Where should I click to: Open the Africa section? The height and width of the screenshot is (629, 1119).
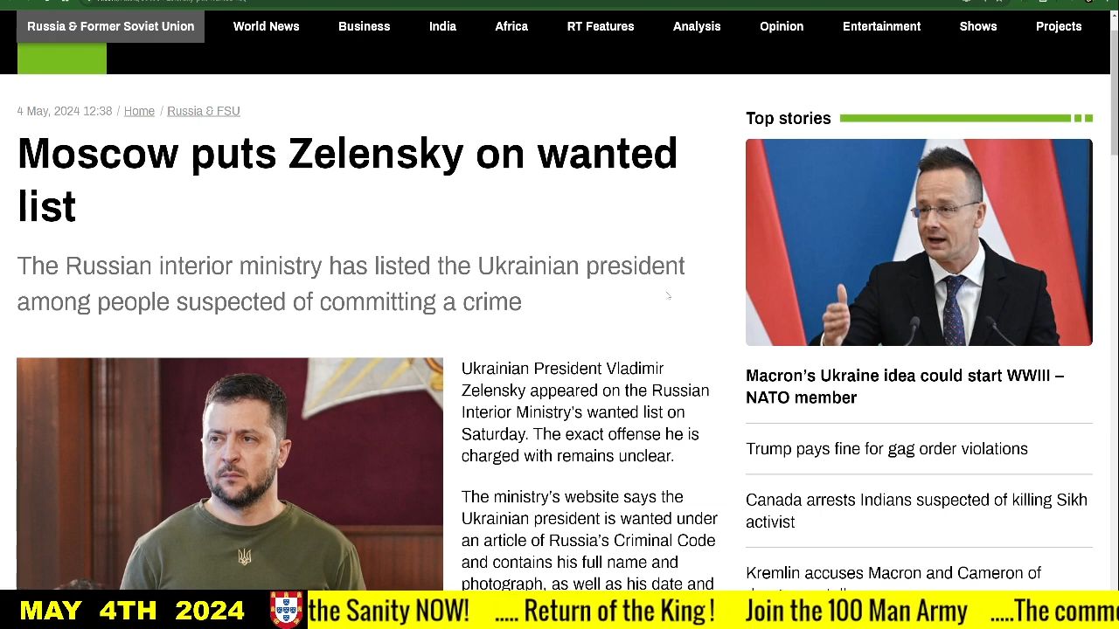point(511,26)
